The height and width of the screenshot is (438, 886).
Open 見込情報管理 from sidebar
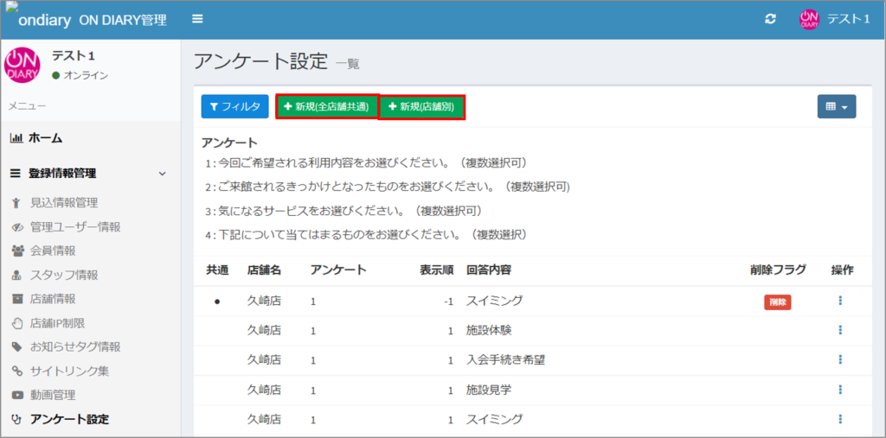[x=64, y=203]
